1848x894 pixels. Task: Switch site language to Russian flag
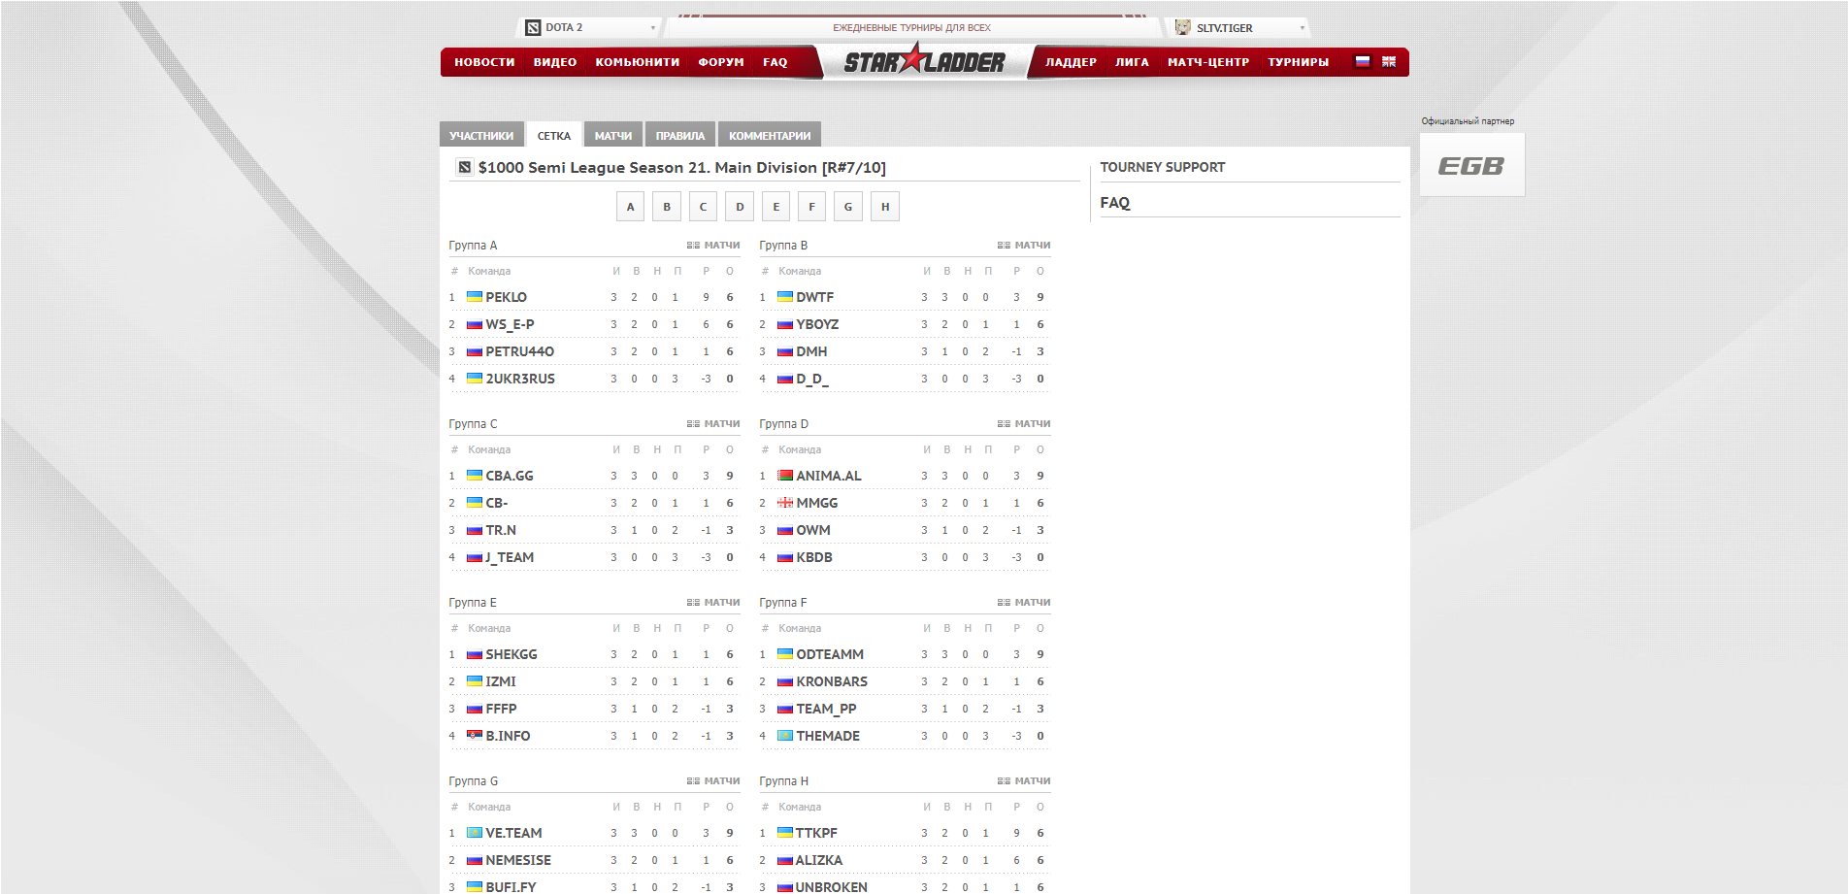tap(1363, 61)
